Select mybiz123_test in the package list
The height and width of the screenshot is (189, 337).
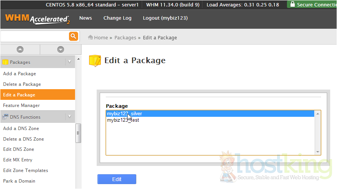click(123, 120)
